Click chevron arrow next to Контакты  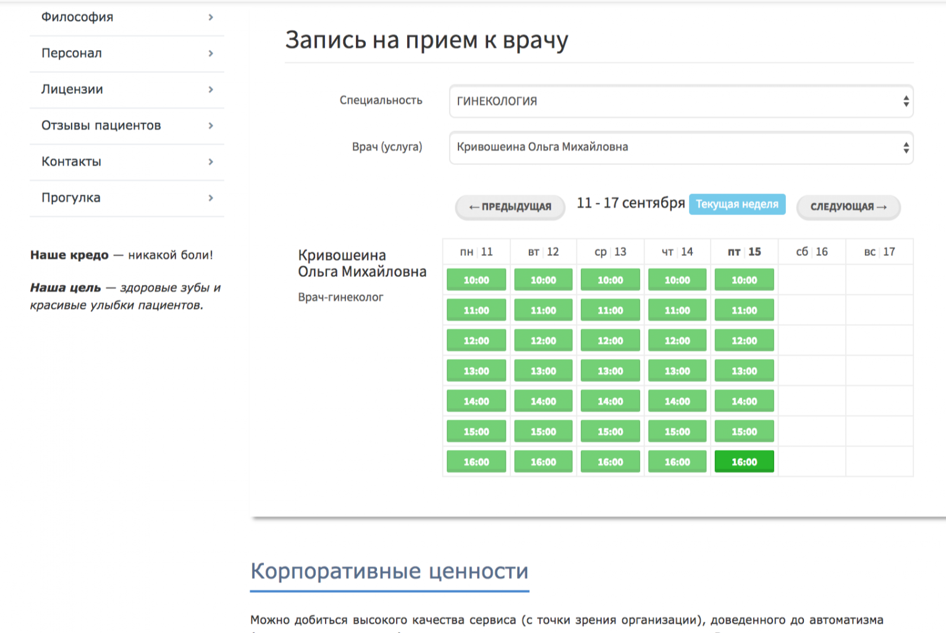pos(211,162)
